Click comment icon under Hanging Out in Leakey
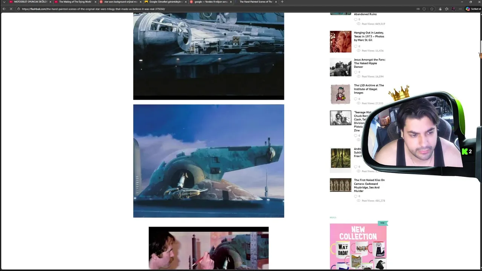Screen dimensions: 482x271 355,46
